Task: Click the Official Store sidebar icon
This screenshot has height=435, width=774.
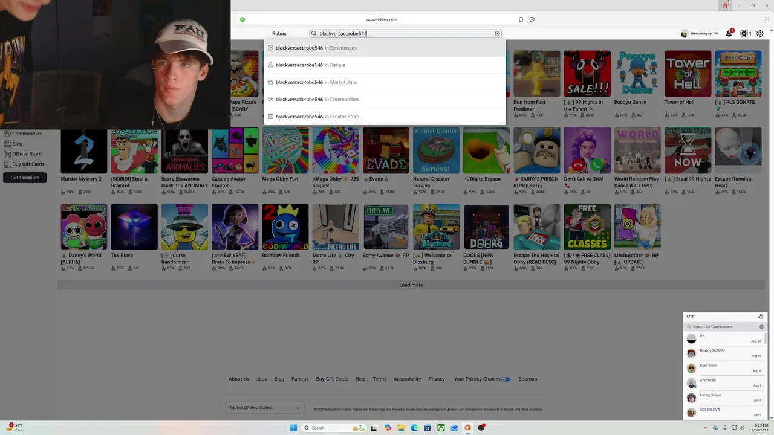Action: coord(7,154)
